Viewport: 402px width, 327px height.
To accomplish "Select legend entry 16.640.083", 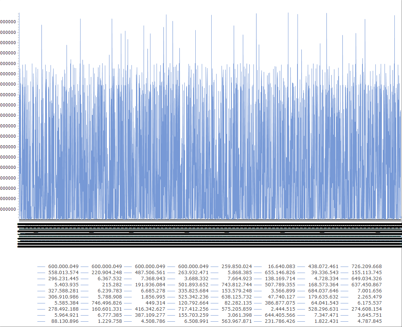I will [282, 267].
